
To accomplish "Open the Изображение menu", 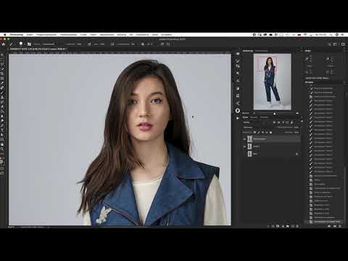I will click(68, 35).
